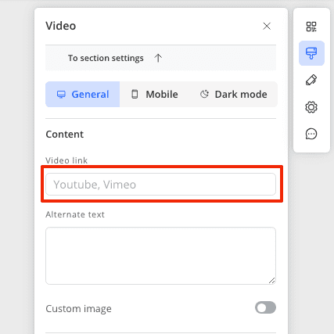
Task: Click the Content section heading
Action: click(65, 135)
